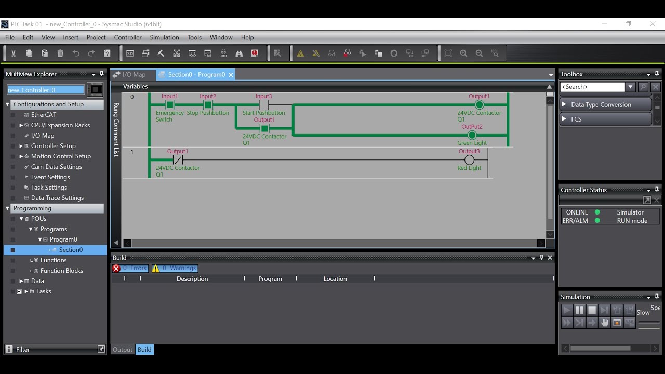Viewport: 665px width, 374px height.
Task: Click the Fit to screen toolbar icon
Action: pyautogui.click(x=448, y=53)
